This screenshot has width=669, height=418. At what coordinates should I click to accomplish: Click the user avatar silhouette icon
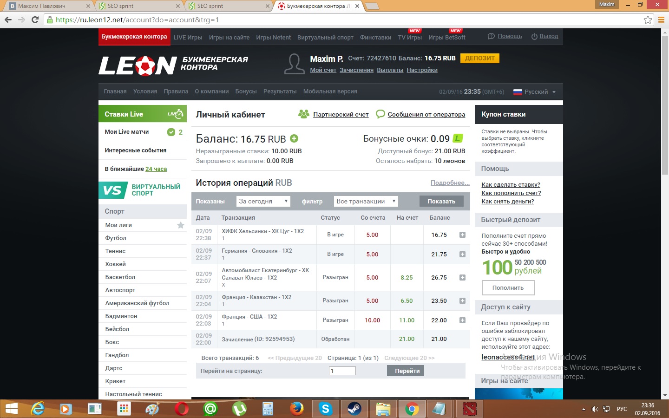(294, 64)
